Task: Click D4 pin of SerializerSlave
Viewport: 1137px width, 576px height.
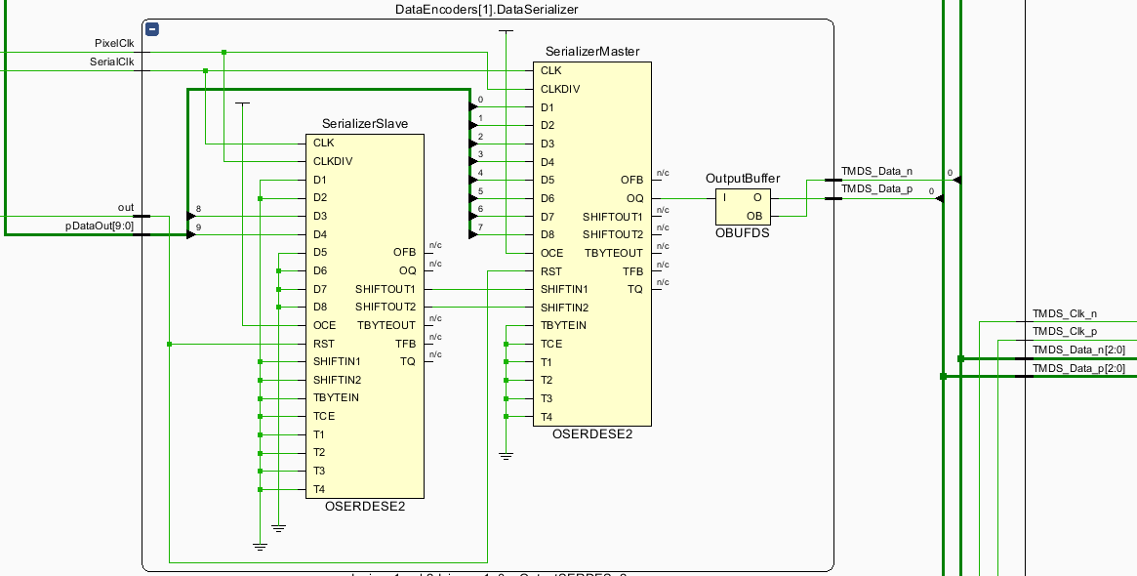Action: (320, 234)
